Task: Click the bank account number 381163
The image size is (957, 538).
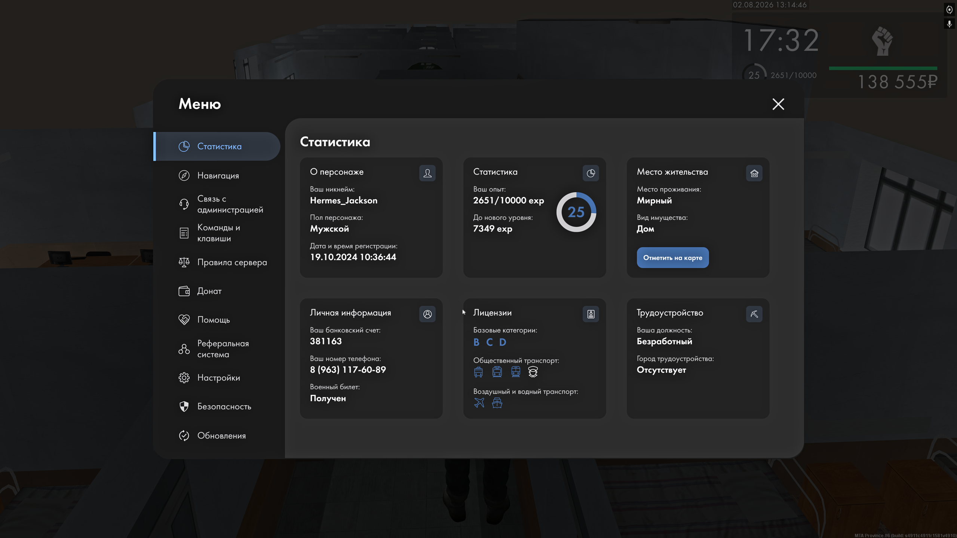Action: (326, 341)
